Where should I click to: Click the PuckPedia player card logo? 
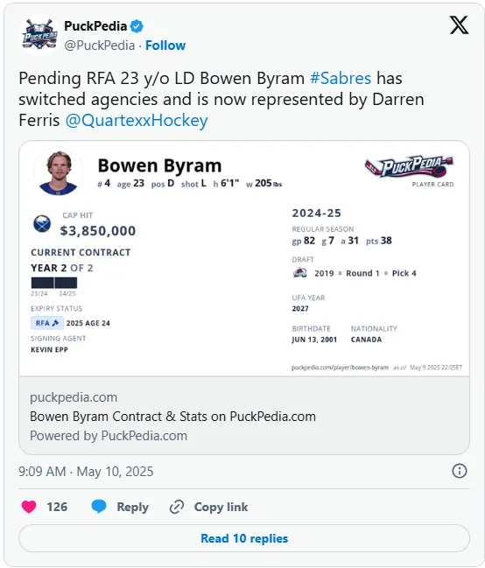(409, 167)
